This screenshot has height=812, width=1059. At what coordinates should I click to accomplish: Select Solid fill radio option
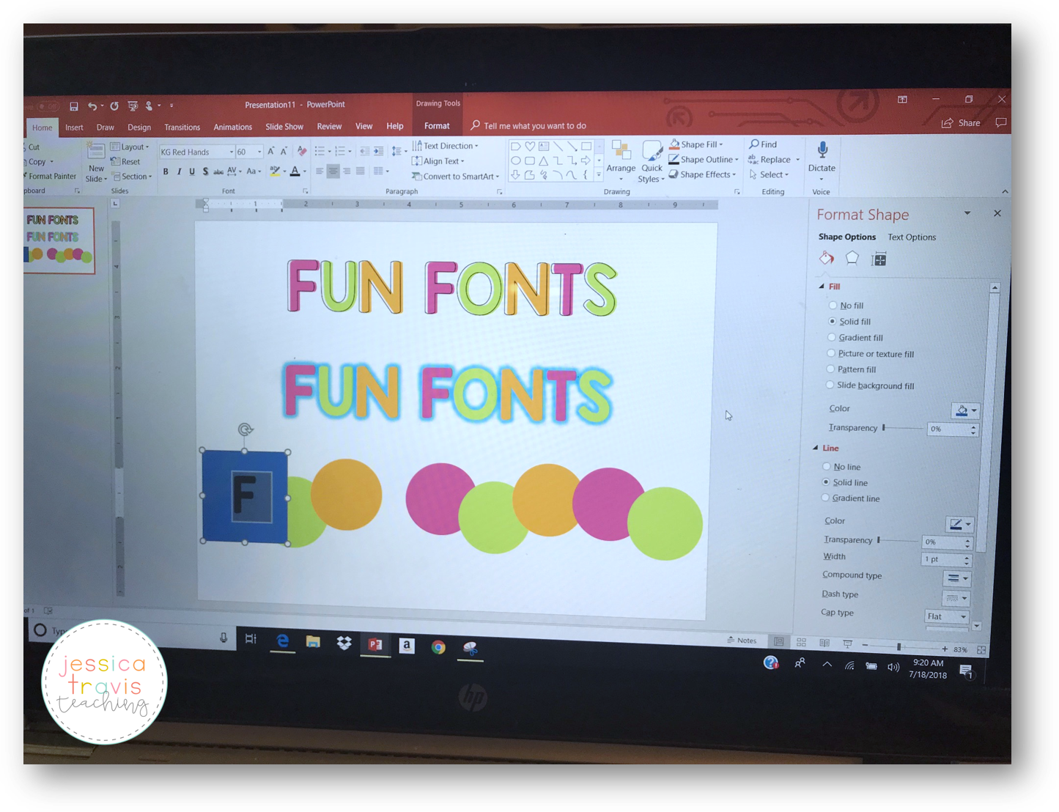pyautogui.click(x=833, y=321)
